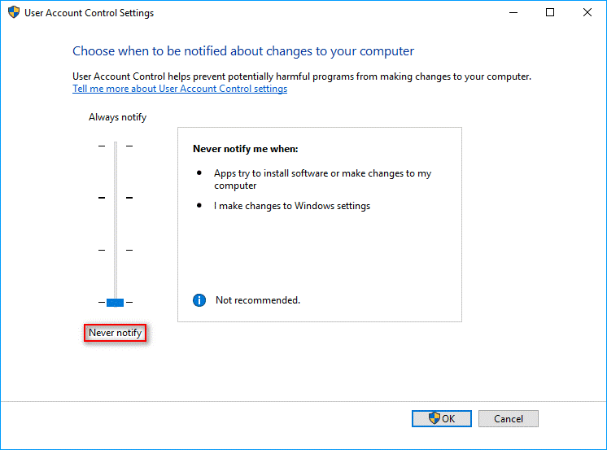Screen dimensions: 607x450
Task: Click the highlighted Never notify label
Action: [115, 333]
